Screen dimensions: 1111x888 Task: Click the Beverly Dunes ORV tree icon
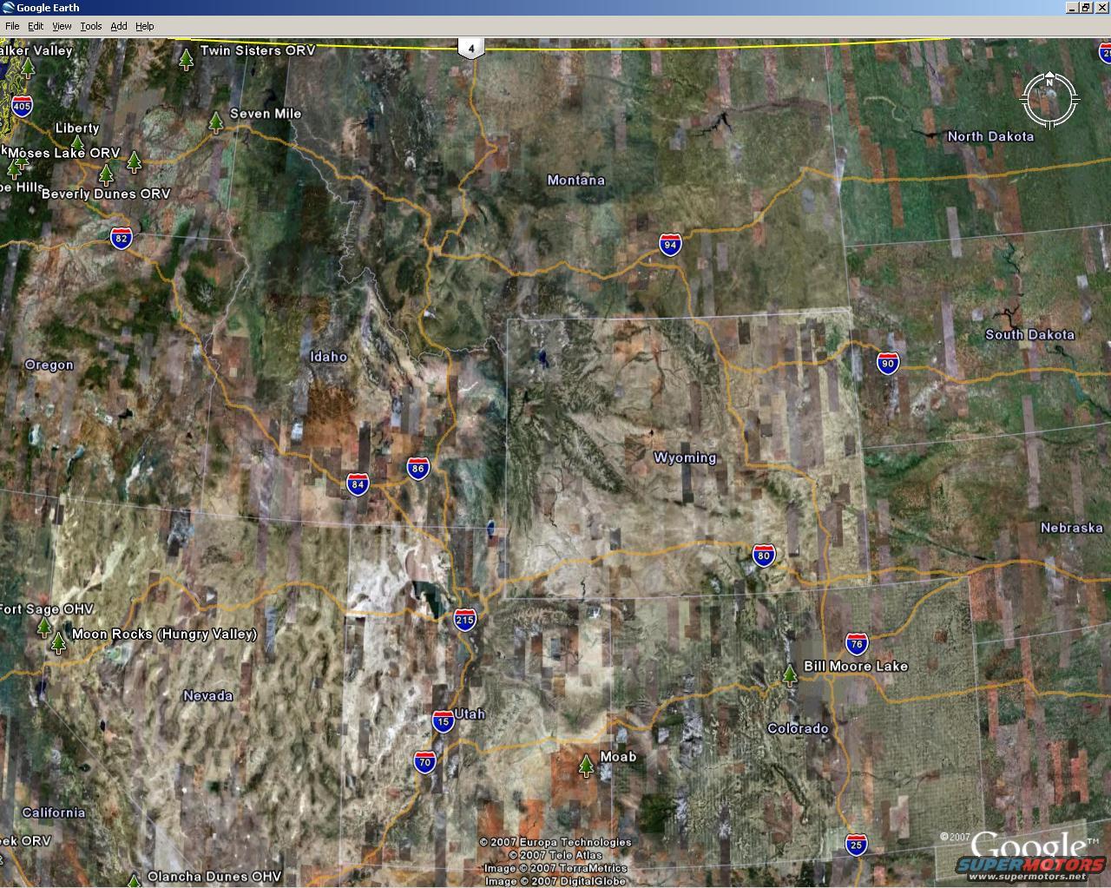click(107, 174)
